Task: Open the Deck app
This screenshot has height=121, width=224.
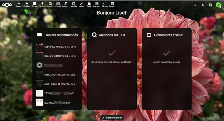Action: tap(89, 4)
